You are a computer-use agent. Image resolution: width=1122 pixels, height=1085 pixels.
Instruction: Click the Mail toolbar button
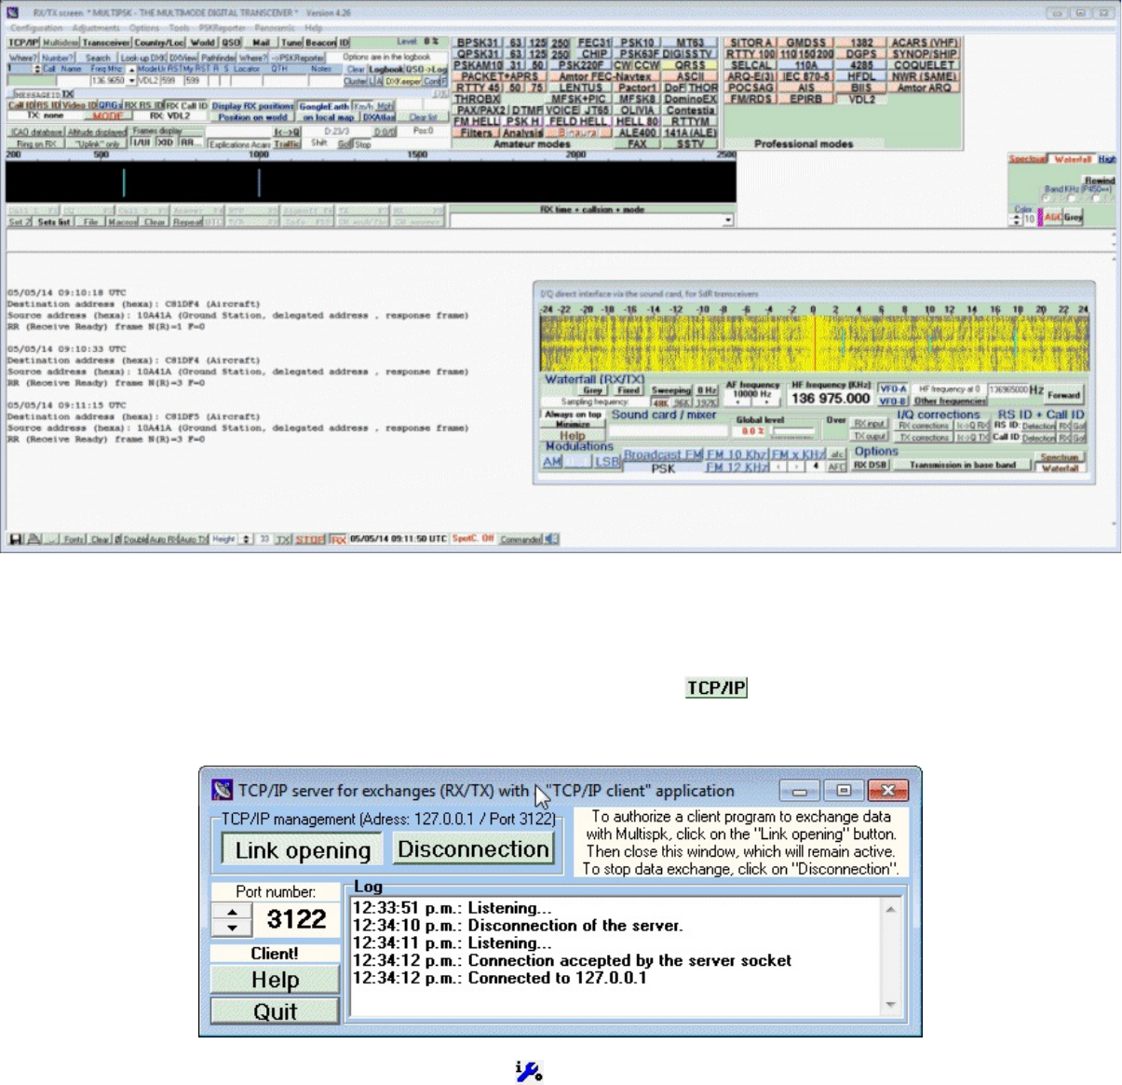tap(261, 43)
